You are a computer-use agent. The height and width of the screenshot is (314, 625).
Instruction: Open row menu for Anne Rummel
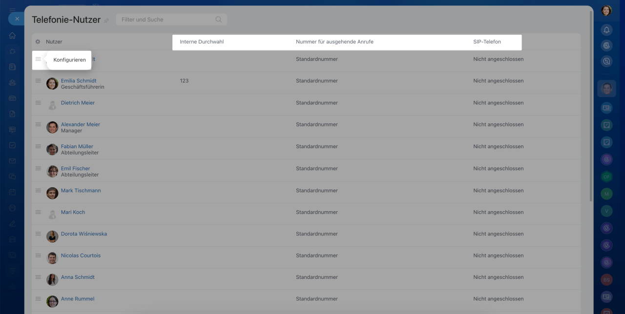[x=38, y=298]
